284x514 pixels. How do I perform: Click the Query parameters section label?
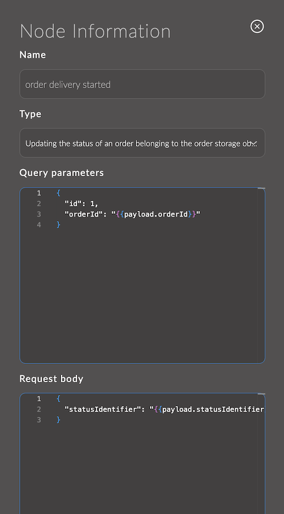pos(61,173)
